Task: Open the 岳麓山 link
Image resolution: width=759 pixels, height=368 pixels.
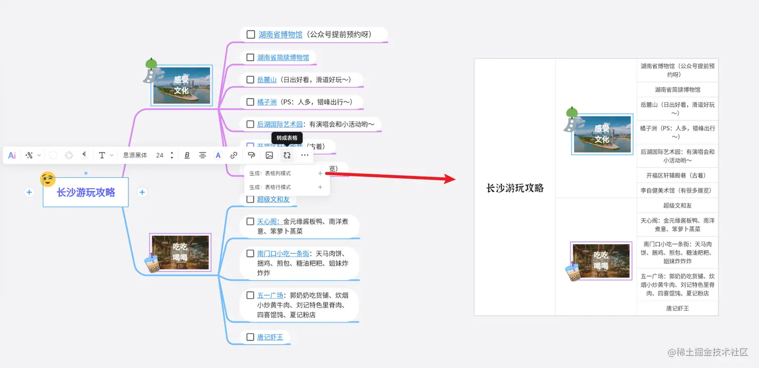Action: [267, 79]
